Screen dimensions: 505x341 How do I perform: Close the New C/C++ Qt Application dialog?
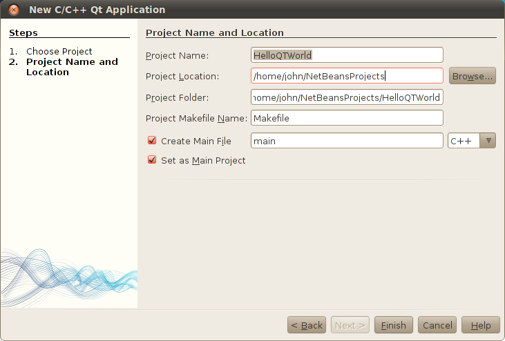point(14,10)
